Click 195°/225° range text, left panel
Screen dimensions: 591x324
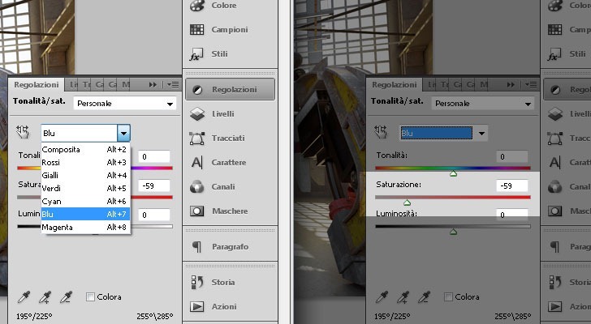pos(34,317)
